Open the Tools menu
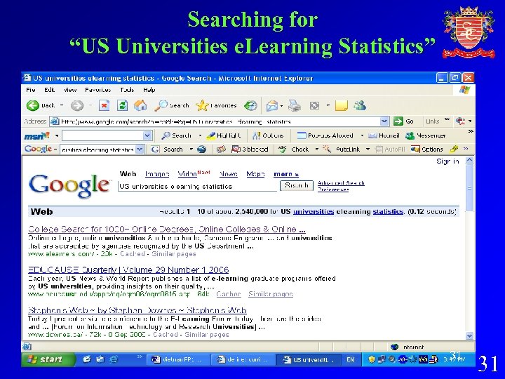Image resolution: width=505 pixels, height=379 pixels. pyautogui.click(x=127, y=90)
